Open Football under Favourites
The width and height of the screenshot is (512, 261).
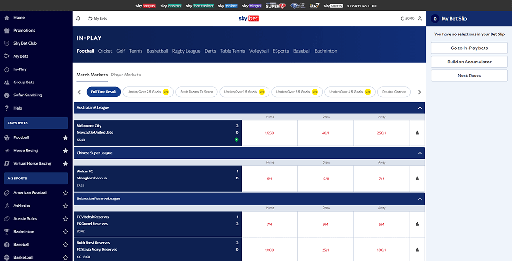[x=21, y=137]
